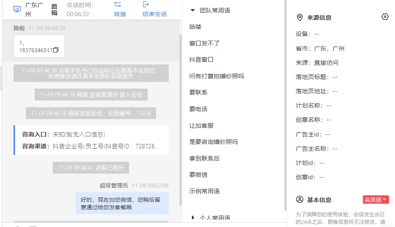Click the quick phrases panel scrollbar
Viewport: 395px width, 227px height.
[x=285, y=105]
